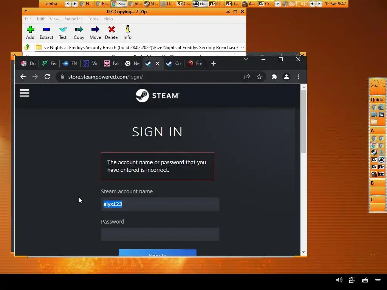The height and width of the screenshot is (290, 387).
Task: Switch to the 'Do' Chrome tab
Action: coord(28,63)
